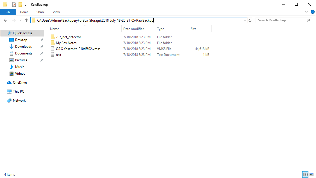Open Pictures in the navigation pane
316x178 pixels.
point(21,60)
